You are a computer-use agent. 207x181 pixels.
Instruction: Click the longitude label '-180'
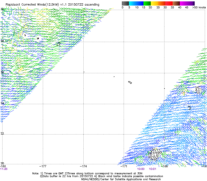pos(3,166)
